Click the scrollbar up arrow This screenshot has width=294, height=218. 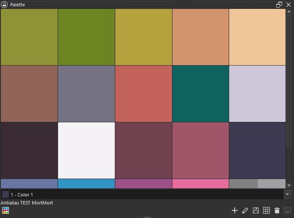pos(289,11)
